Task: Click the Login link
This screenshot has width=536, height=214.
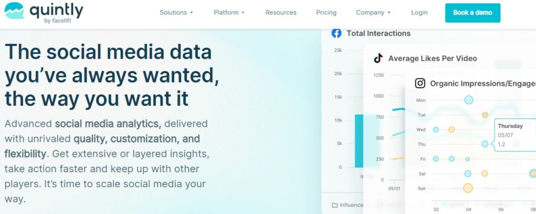Action: coord(419,13)
